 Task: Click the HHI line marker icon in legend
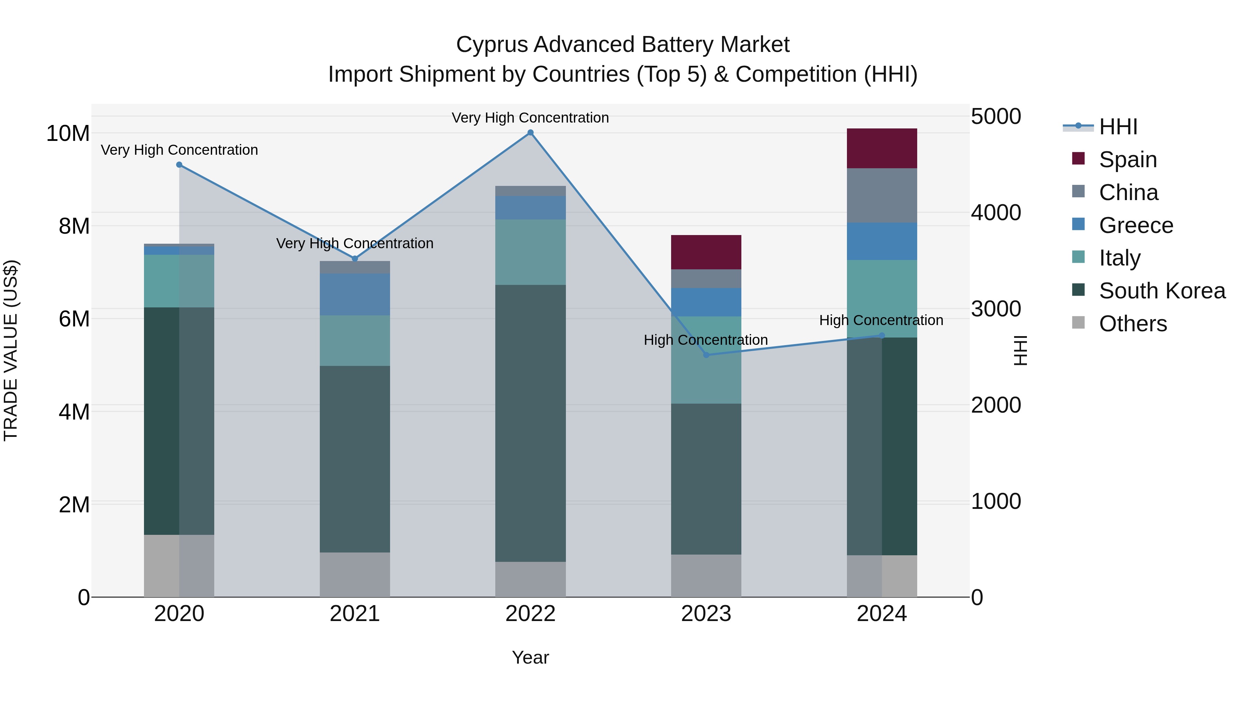pos(1078,126)
